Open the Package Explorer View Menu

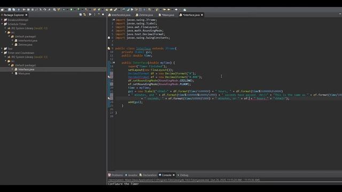[95, 14]
